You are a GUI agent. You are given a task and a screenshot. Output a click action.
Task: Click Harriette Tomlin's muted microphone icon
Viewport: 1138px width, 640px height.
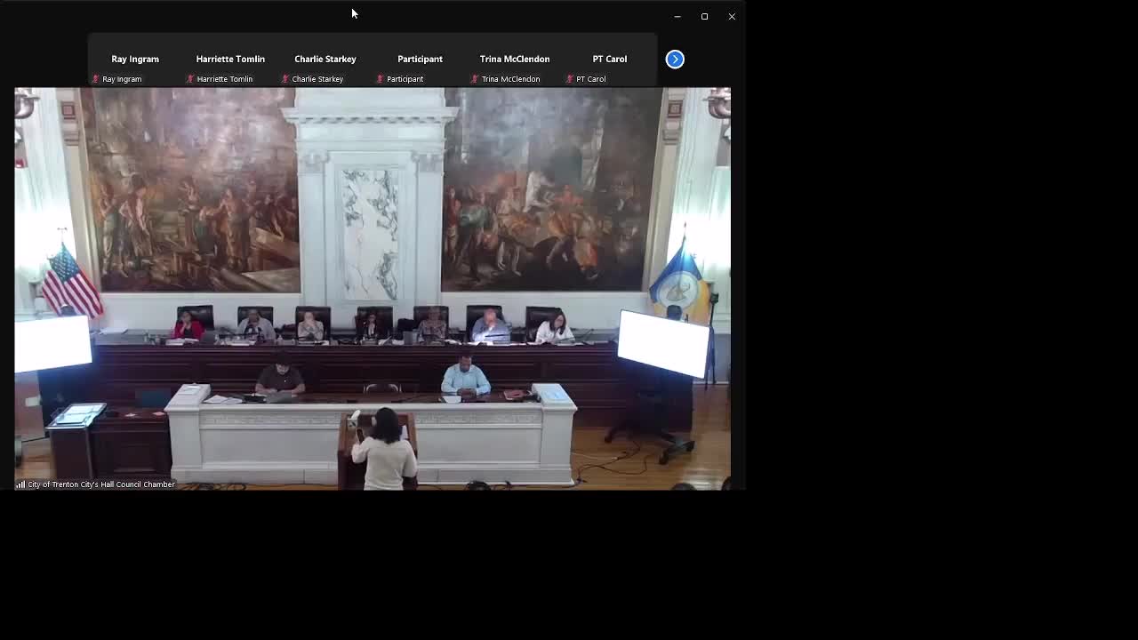(189, 79)
